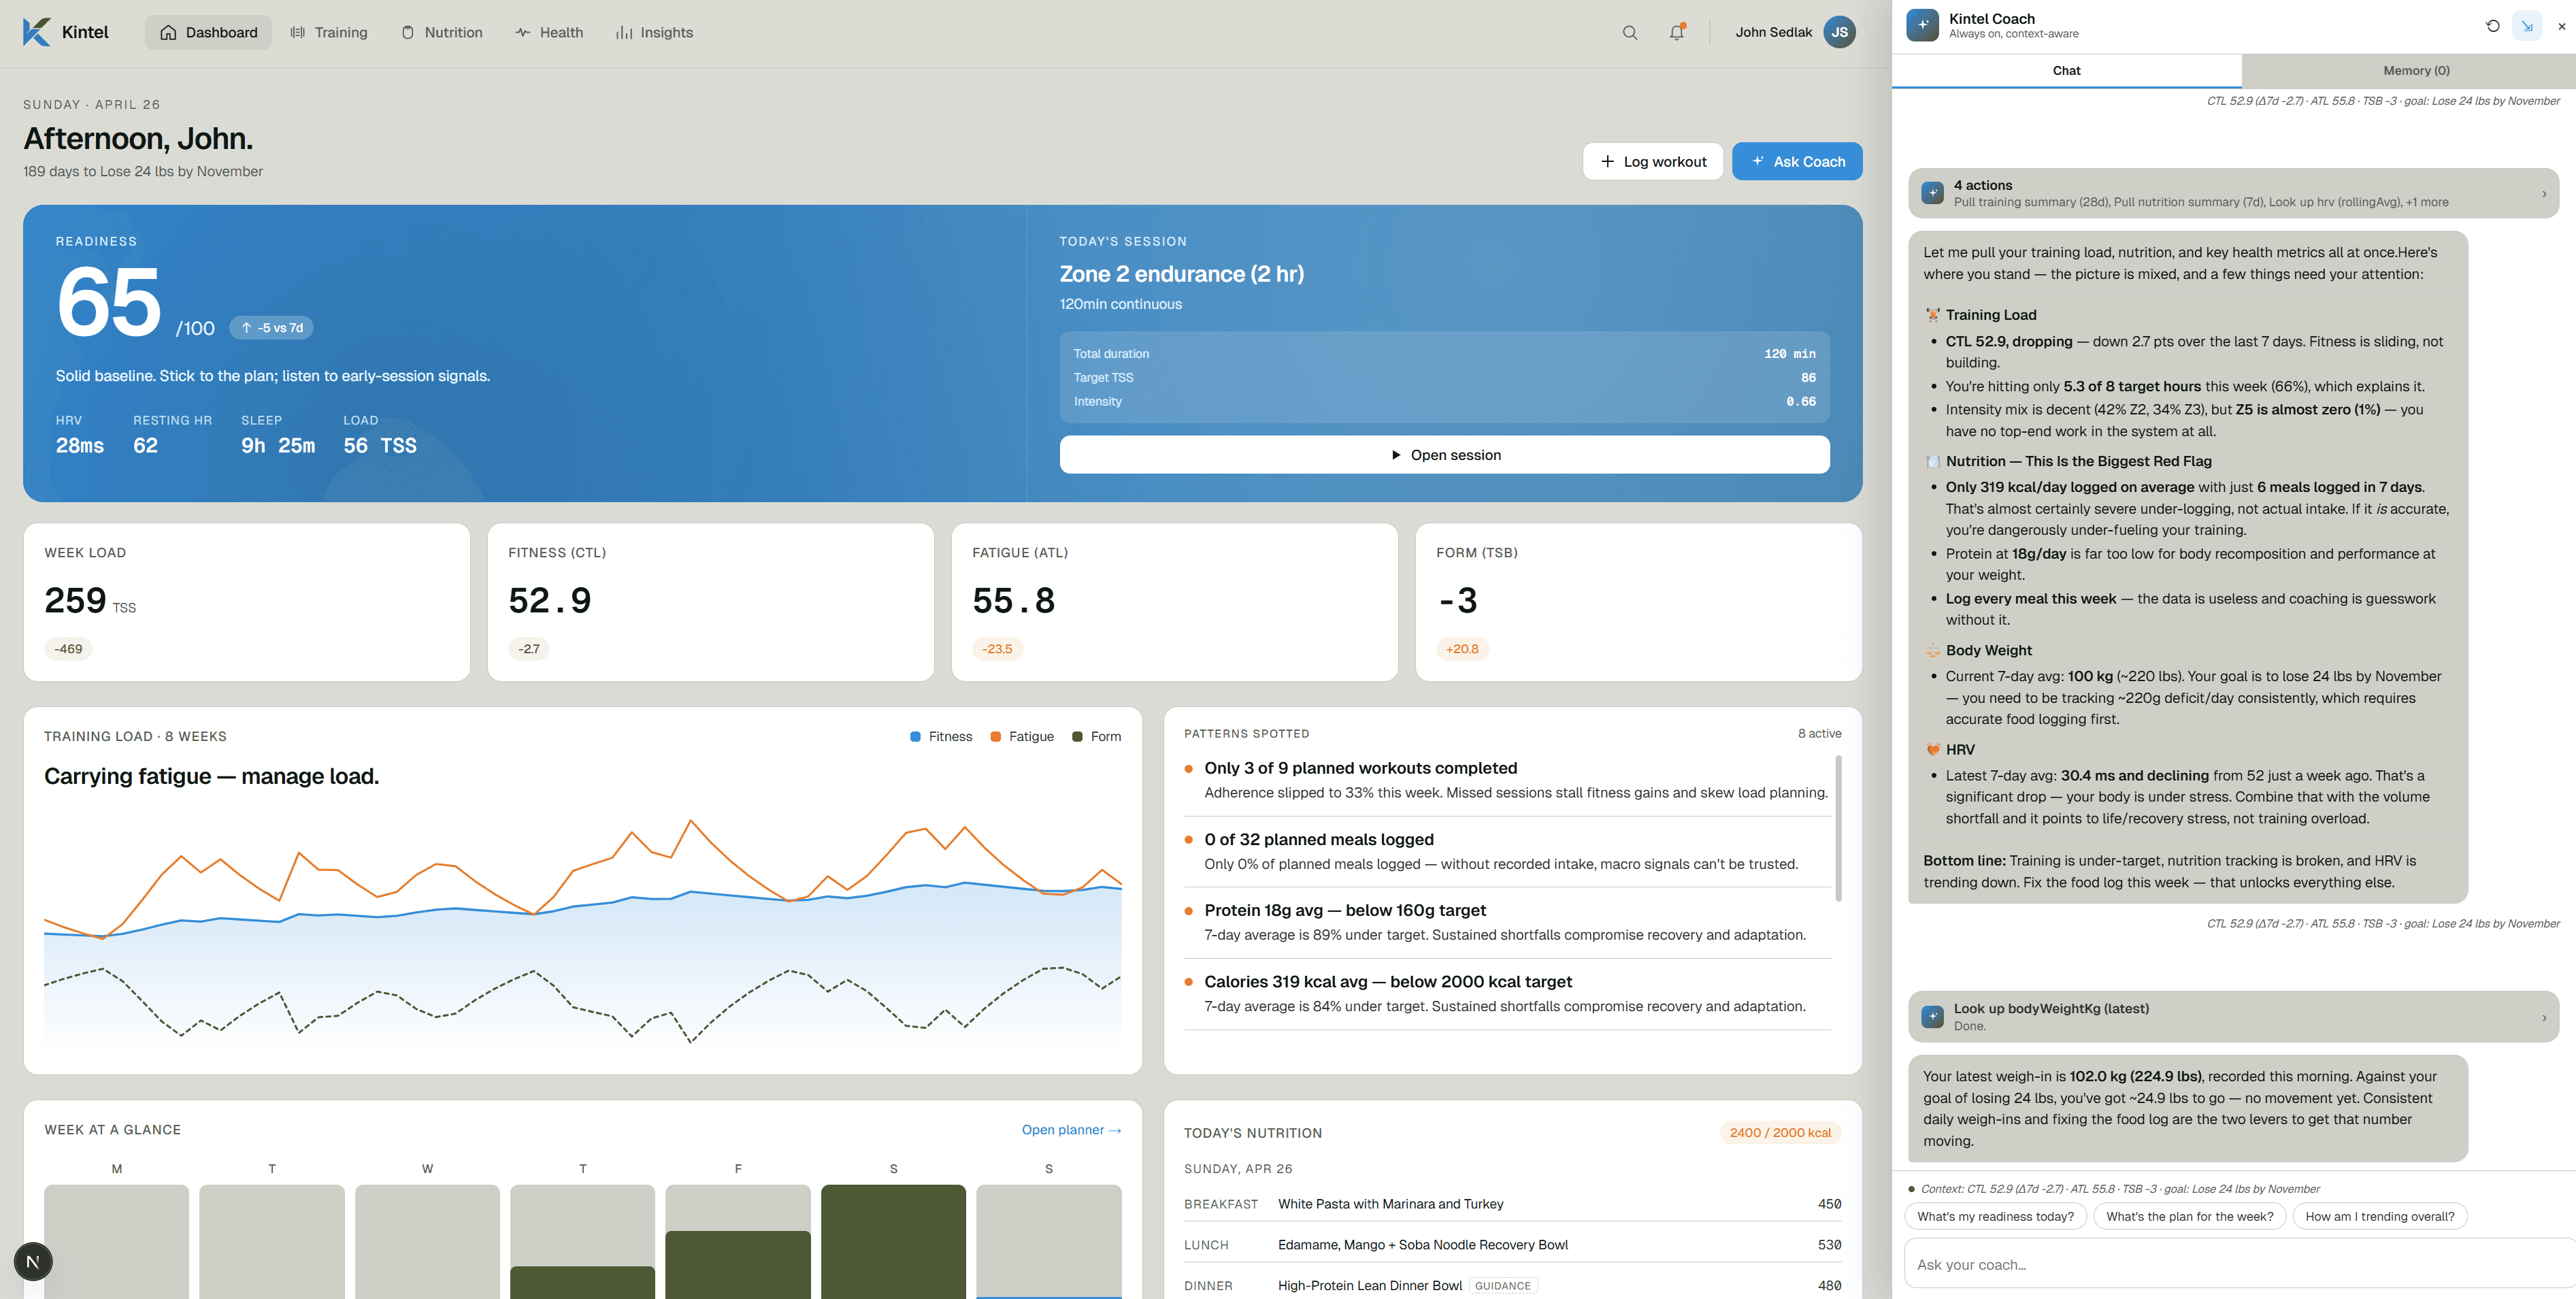This screenshot has width=2576, height=1299.
Task: Click the Zone 2 endurance (2 hr) title
Action: point(1181,274)
